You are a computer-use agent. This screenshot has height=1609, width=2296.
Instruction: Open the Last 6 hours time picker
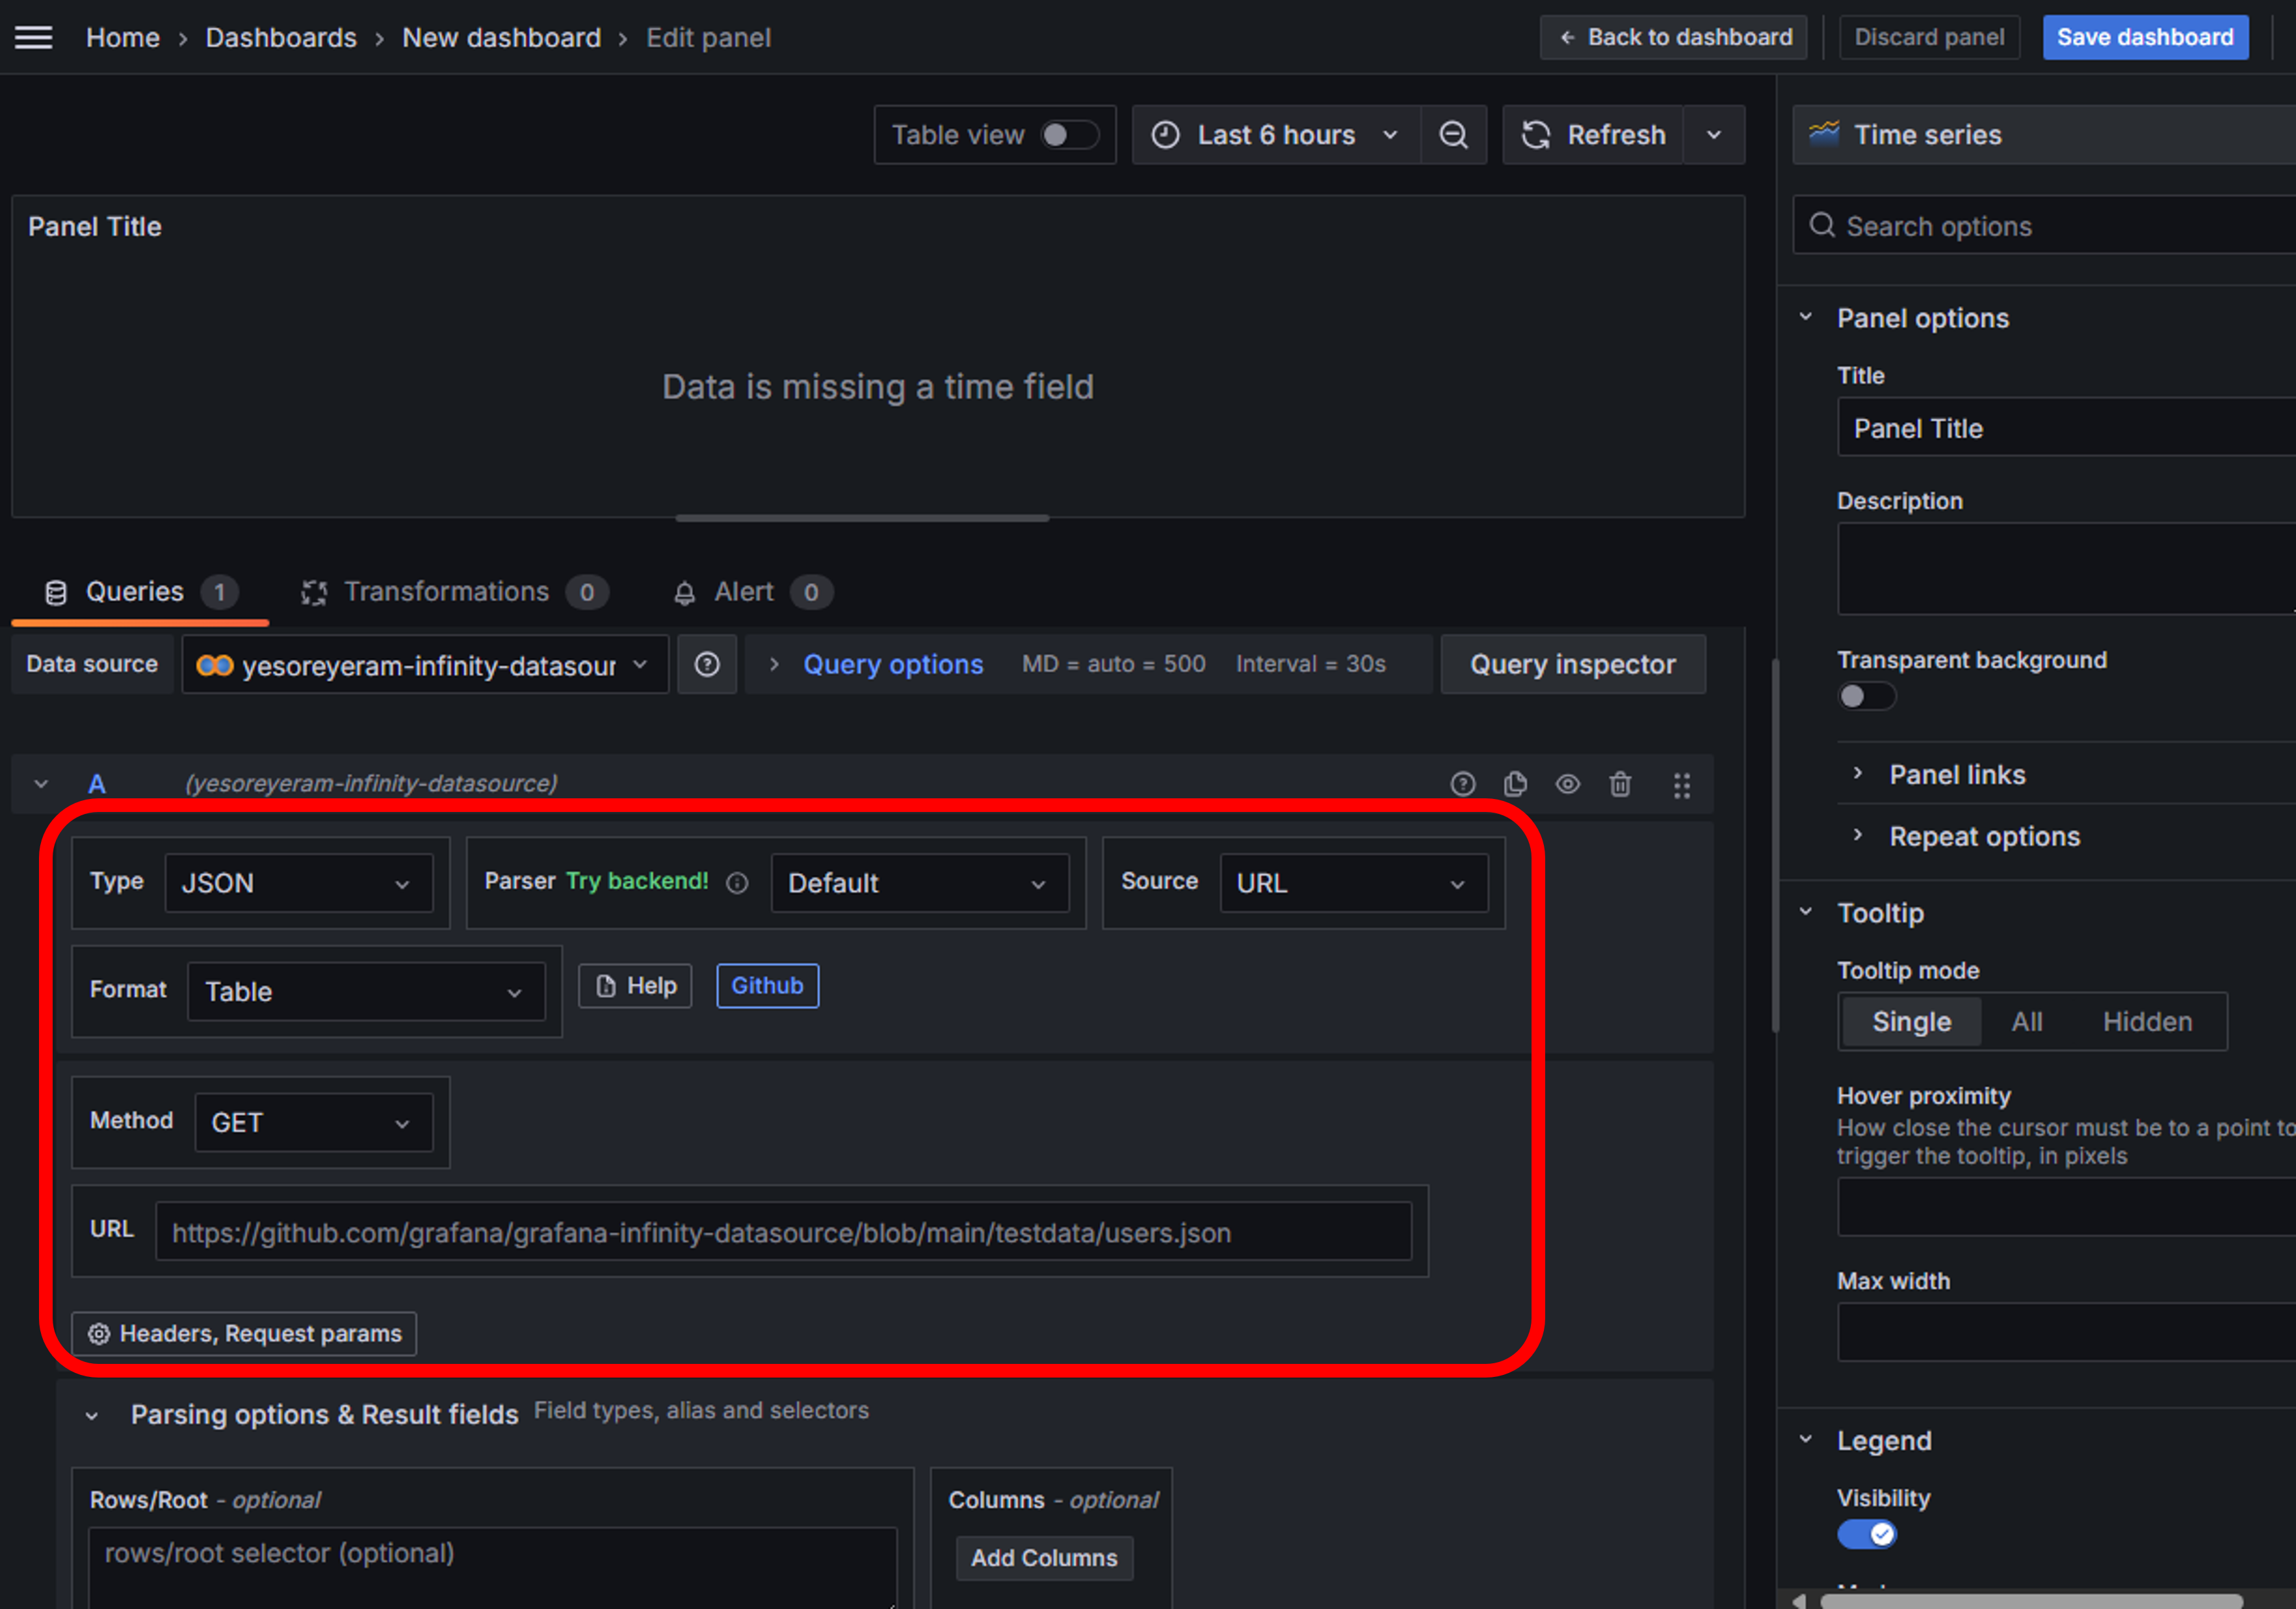[x=1275, y=135]
